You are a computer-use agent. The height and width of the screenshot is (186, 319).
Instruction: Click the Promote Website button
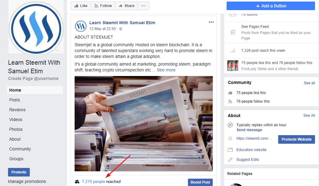[296, 139]
